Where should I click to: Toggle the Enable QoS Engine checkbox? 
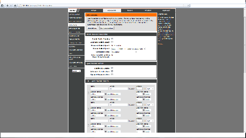coord(112,68)
